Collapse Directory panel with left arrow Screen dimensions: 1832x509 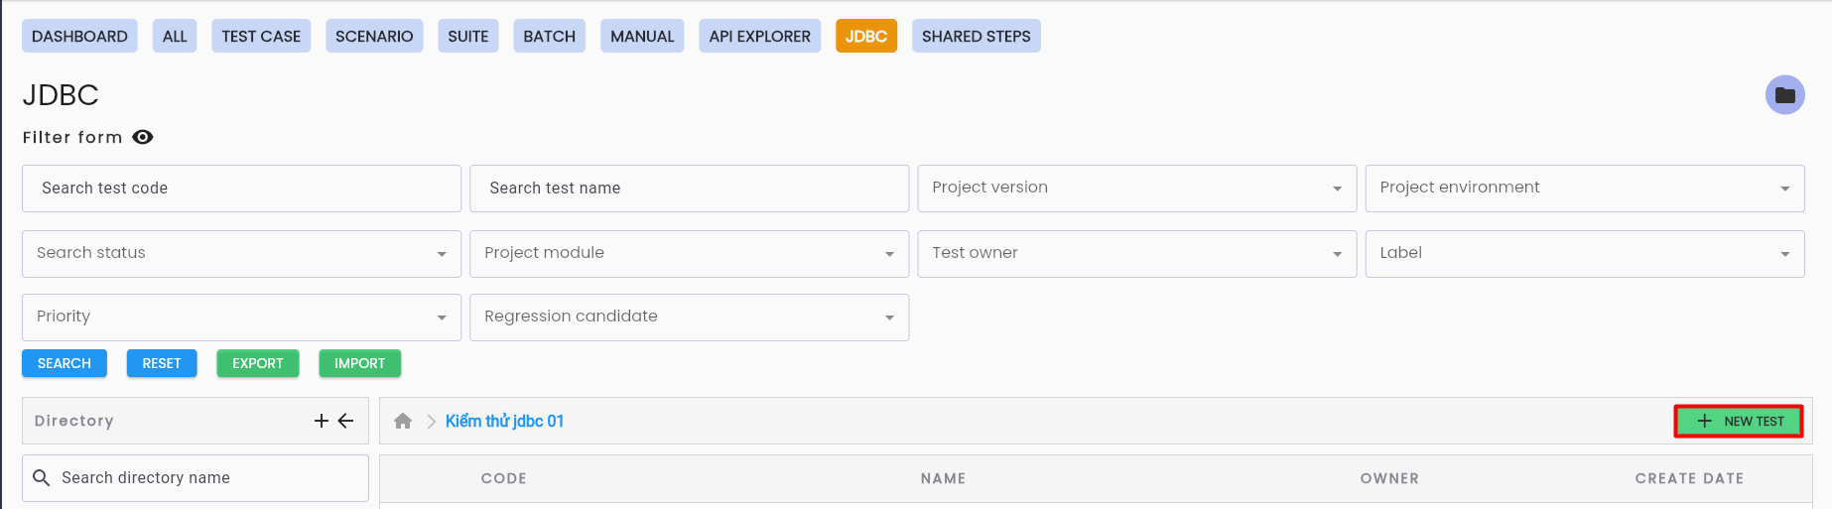tap(345, 421)
